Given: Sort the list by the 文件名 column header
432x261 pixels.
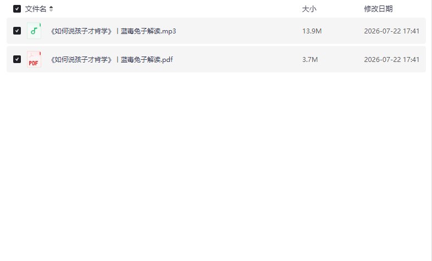Looking at the screenshot, I should 36,9.
